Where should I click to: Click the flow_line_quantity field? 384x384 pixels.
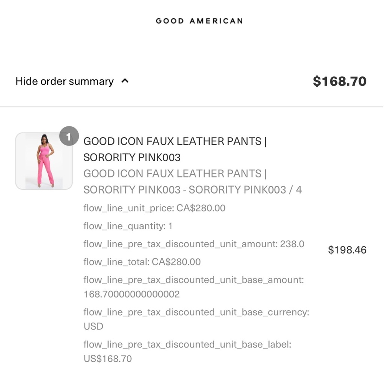129,226
